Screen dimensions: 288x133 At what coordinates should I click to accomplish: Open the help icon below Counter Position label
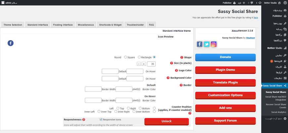coord(190,113)
